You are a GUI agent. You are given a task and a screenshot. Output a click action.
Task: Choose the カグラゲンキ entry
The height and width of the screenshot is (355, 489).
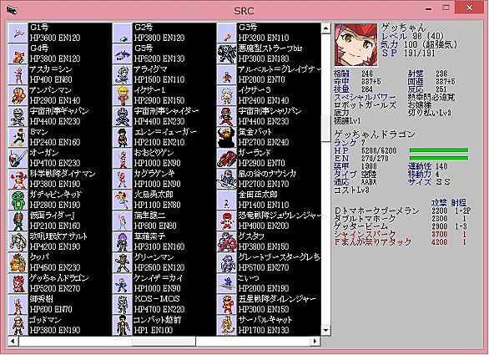(x=164, y=180)
